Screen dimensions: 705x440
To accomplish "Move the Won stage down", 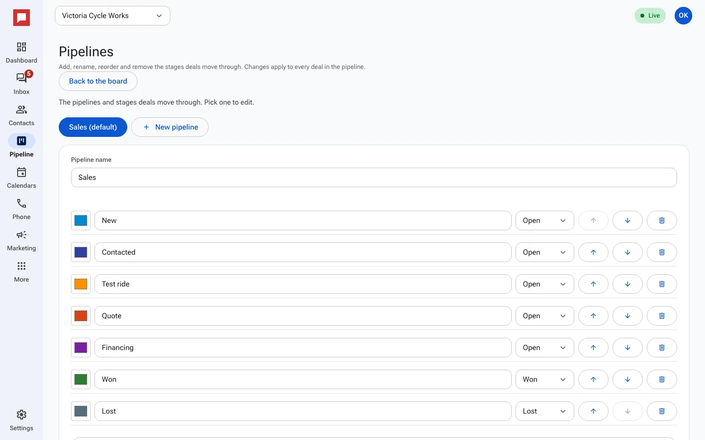I will pos(628,379).
